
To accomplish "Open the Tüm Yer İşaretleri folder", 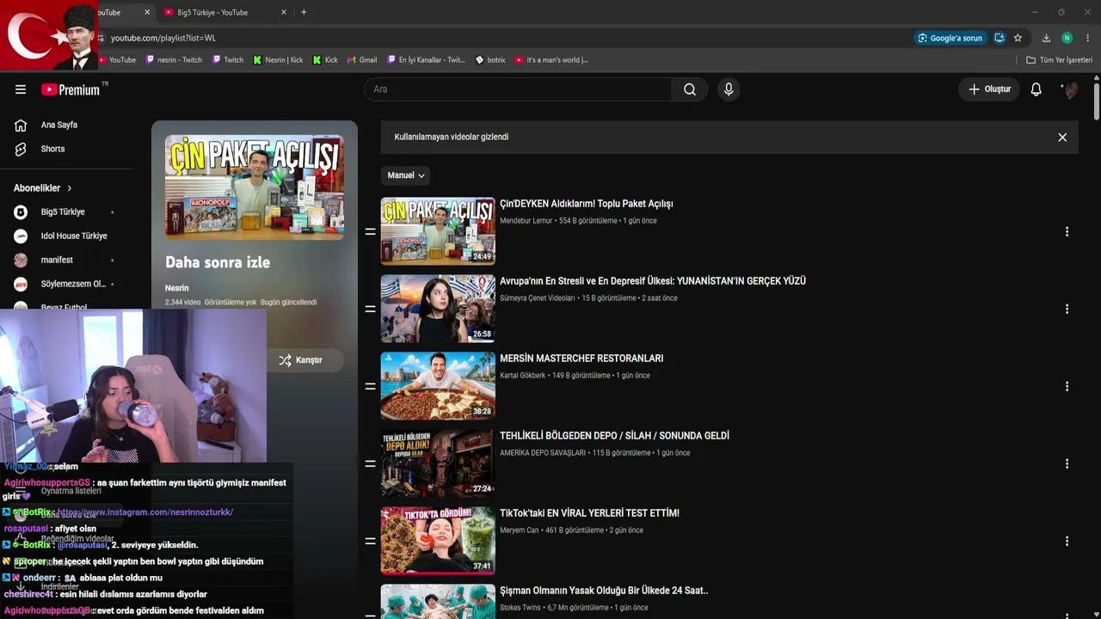I will 1059,60.
